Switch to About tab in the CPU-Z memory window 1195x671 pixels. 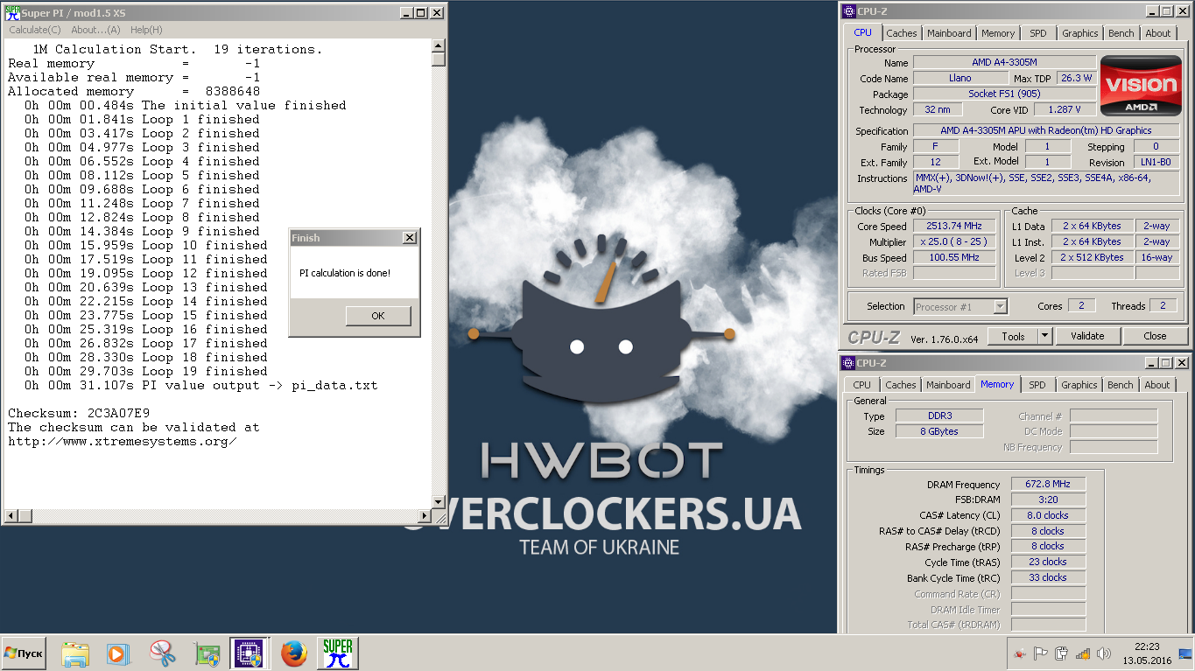click(1157, 385)
